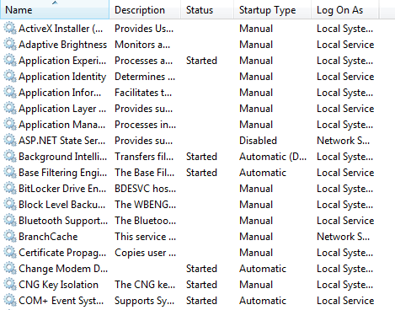
Task: Click Started status of CNG Key Isolation
Action: pos(201,285)
